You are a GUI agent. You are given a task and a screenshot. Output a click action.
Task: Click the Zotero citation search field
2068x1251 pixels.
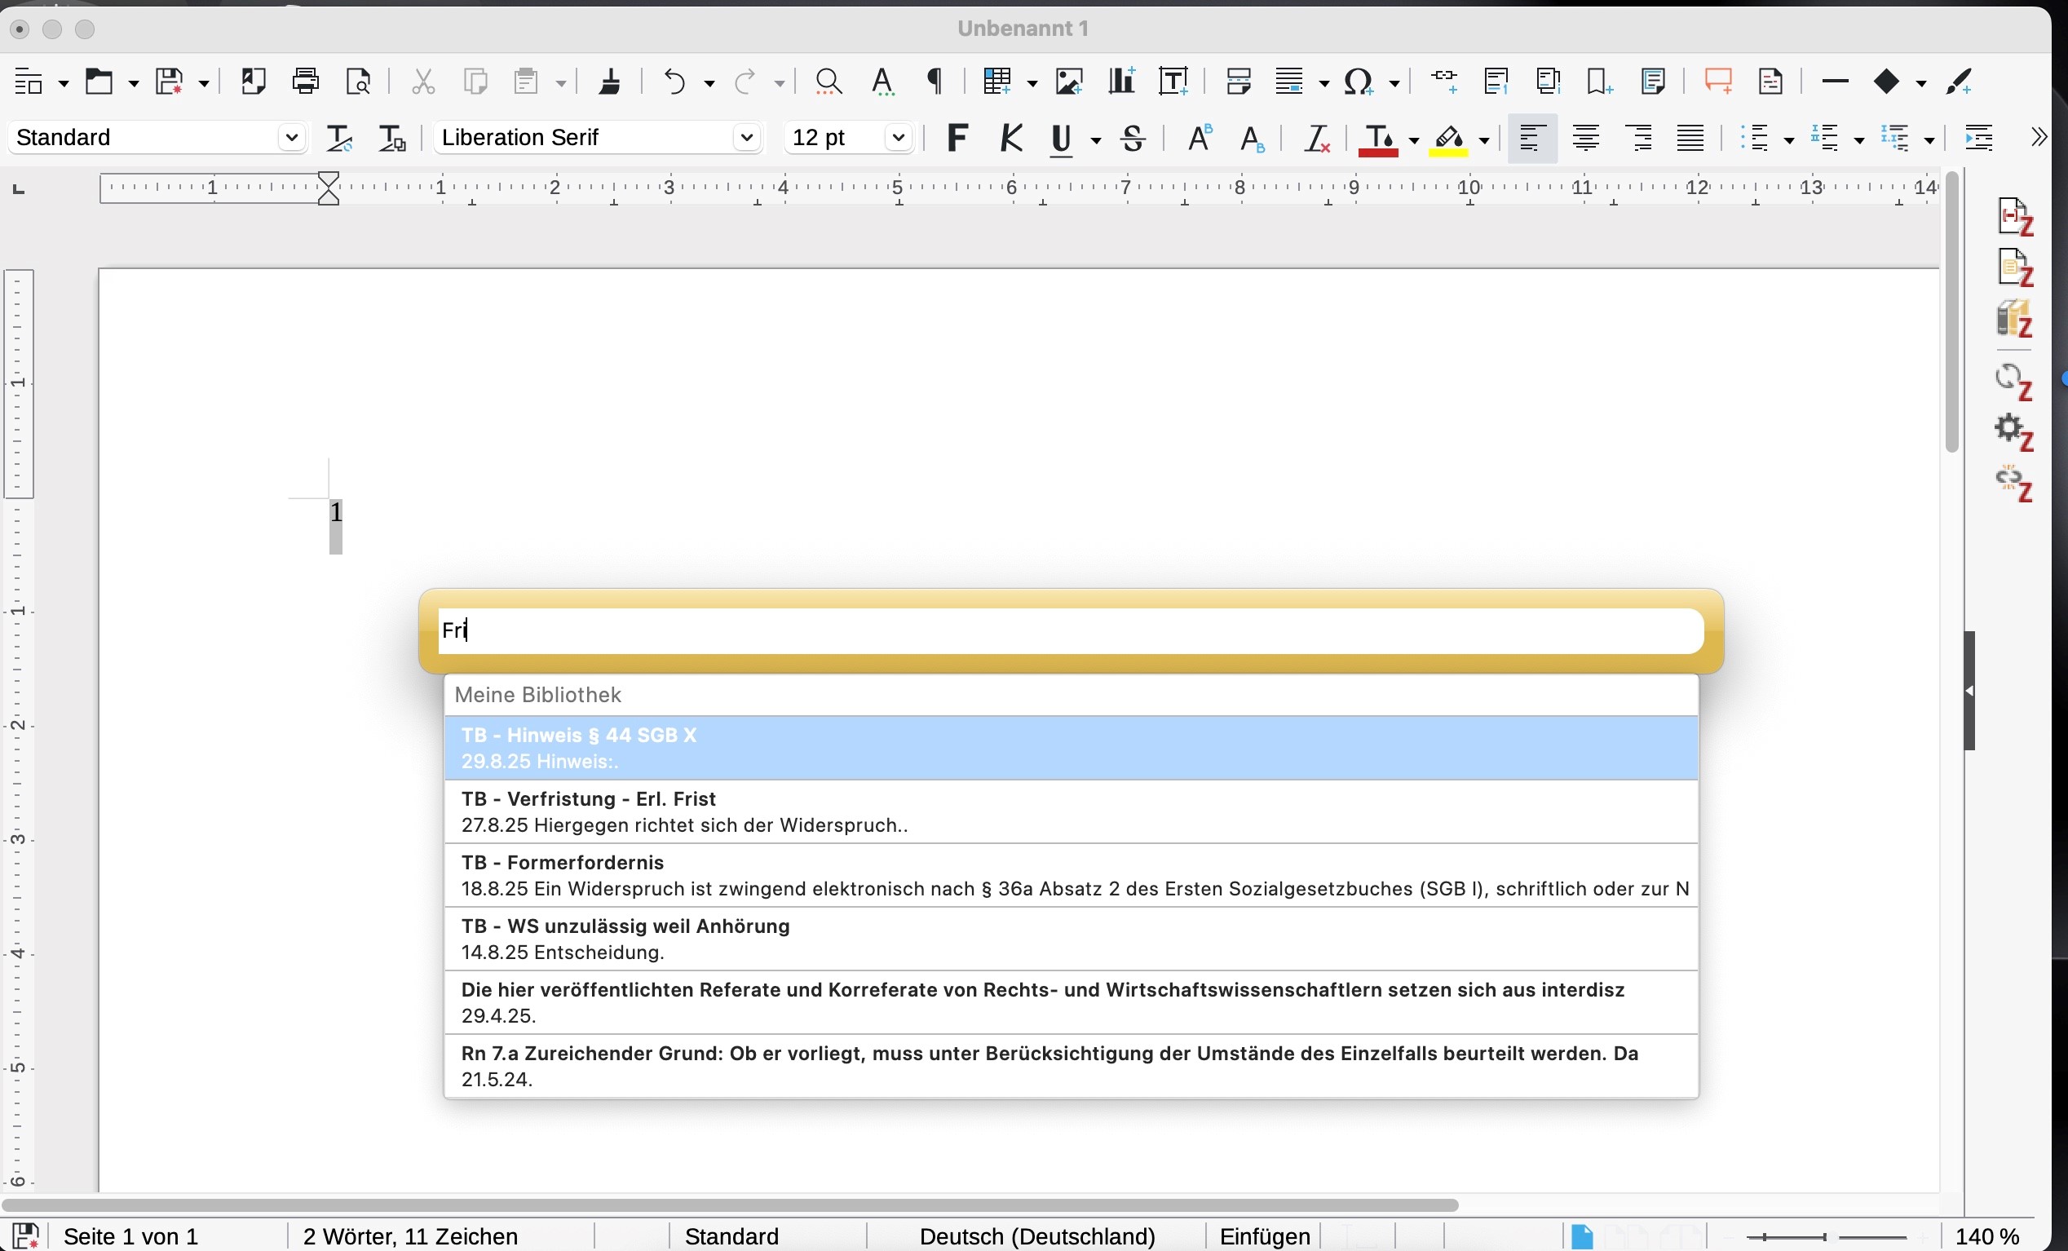pyautogui.click(x=1071, y=630)
